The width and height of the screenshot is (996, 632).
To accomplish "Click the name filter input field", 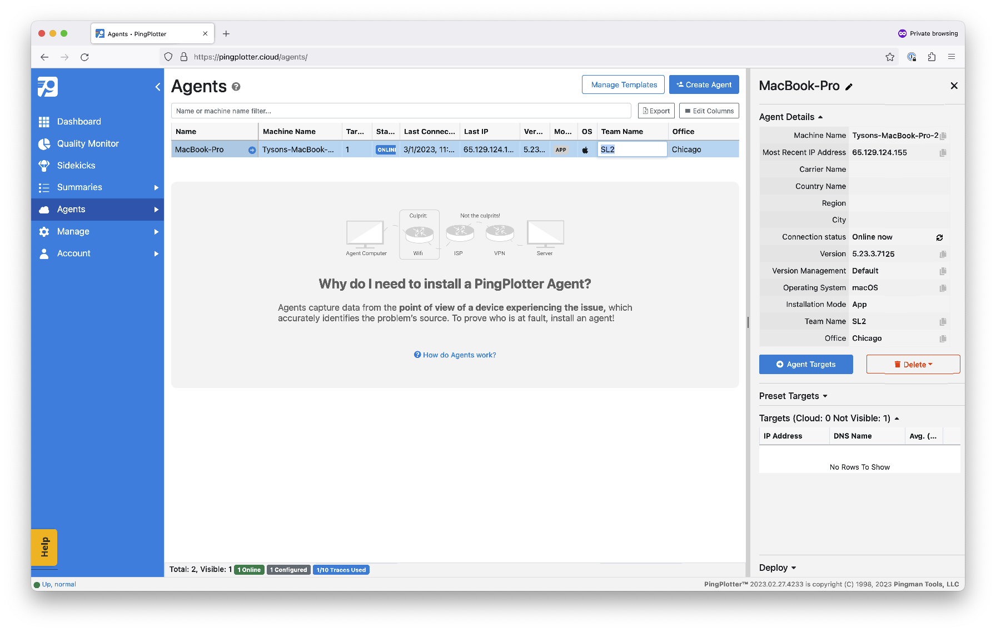I will (401, 111).
